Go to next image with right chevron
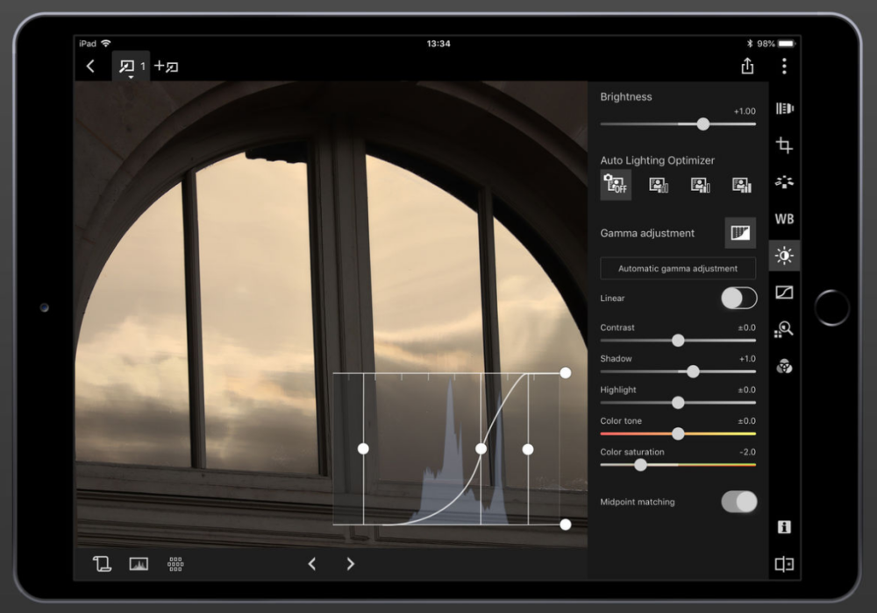877x613 pixels. 350,564
